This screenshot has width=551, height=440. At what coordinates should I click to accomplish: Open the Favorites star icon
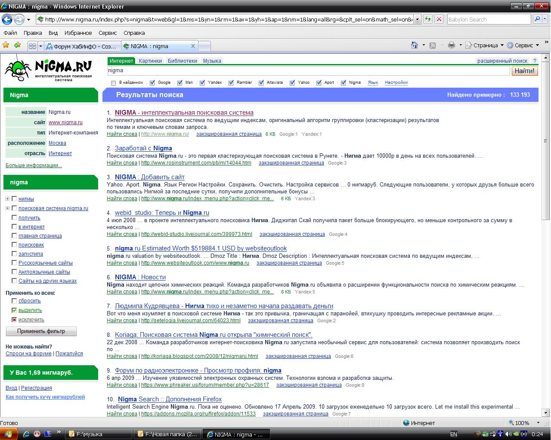pos(6,45)
